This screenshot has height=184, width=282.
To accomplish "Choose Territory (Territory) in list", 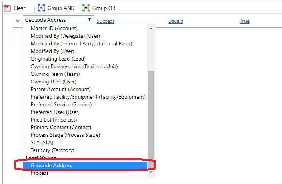I will (52, 150).
